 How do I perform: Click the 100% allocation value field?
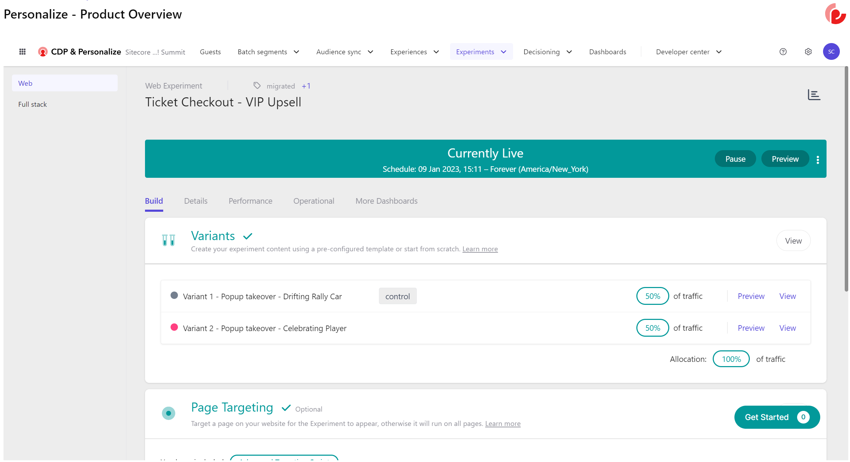click(731, 359)
